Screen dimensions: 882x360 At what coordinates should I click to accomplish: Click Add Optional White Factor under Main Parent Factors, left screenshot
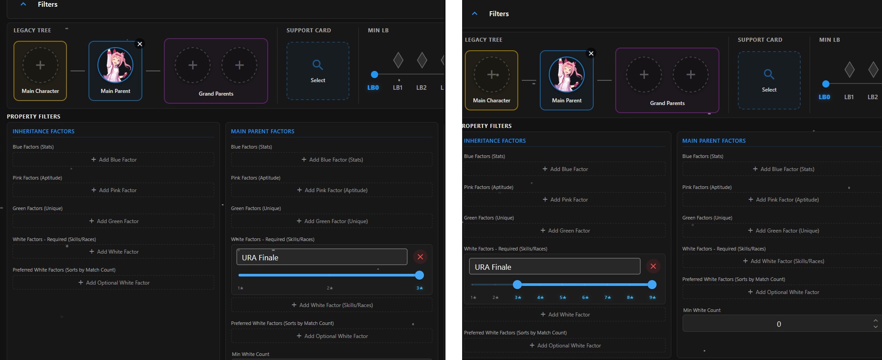tap(332, 336)
